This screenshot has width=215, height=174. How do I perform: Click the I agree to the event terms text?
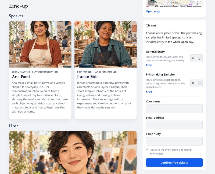(x=170, y=152)
